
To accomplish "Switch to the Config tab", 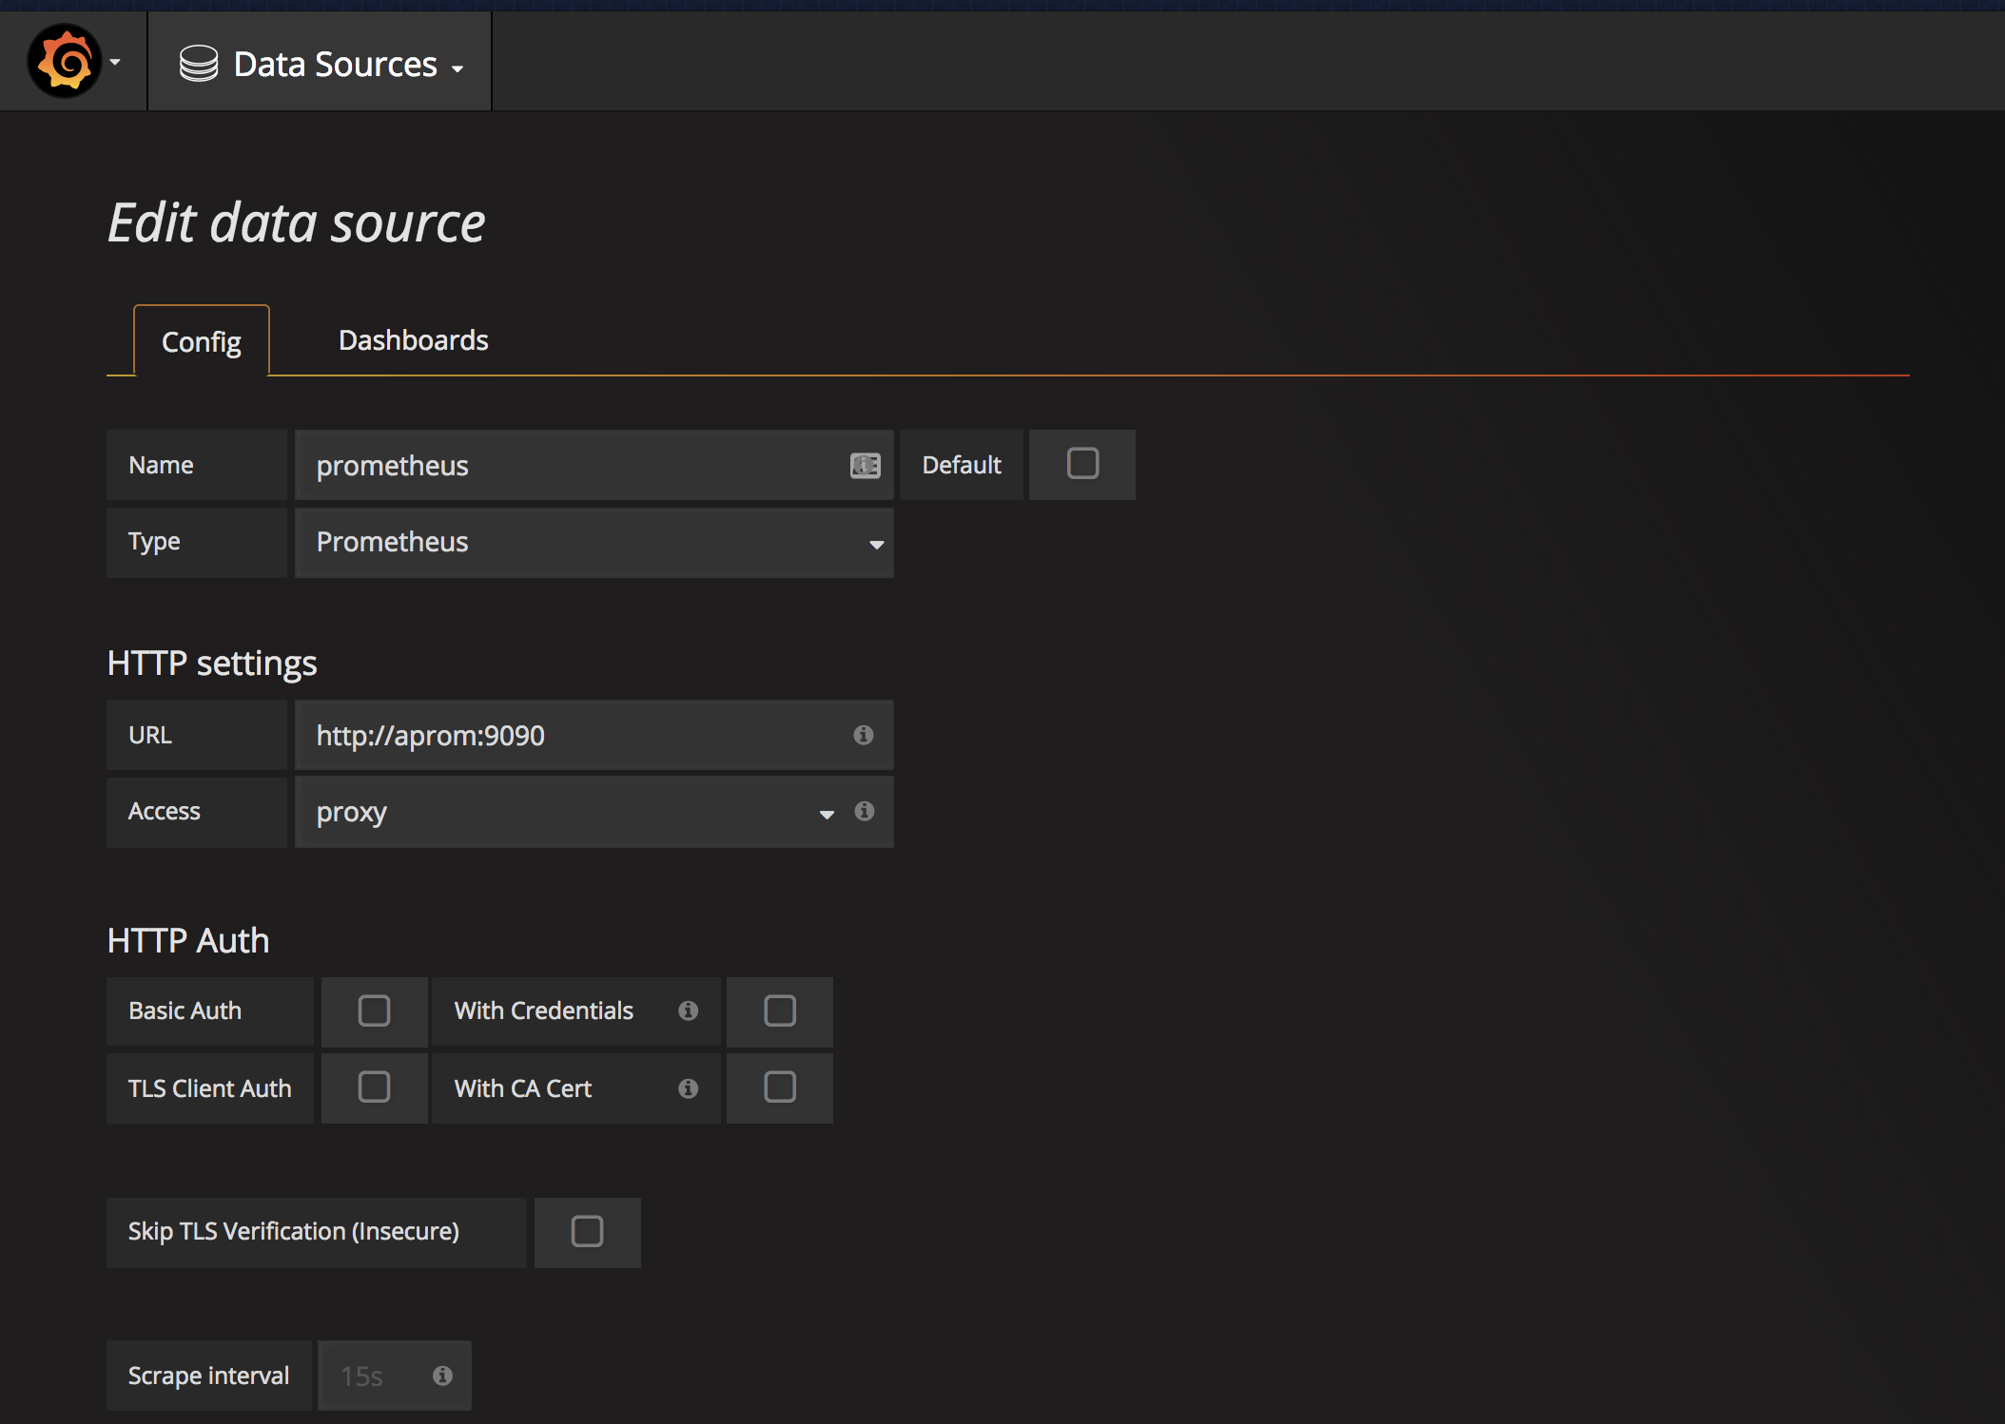I will [202, 340].
